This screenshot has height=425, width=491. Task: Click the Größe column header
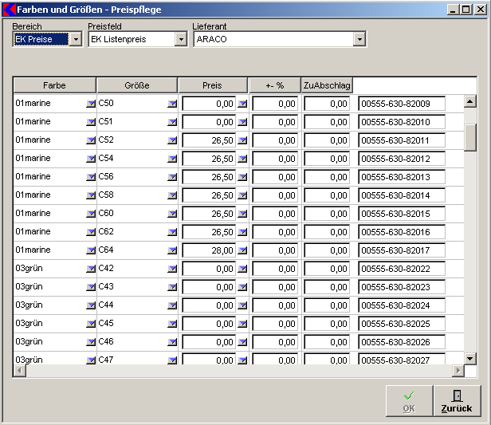[x=137, y=85]
